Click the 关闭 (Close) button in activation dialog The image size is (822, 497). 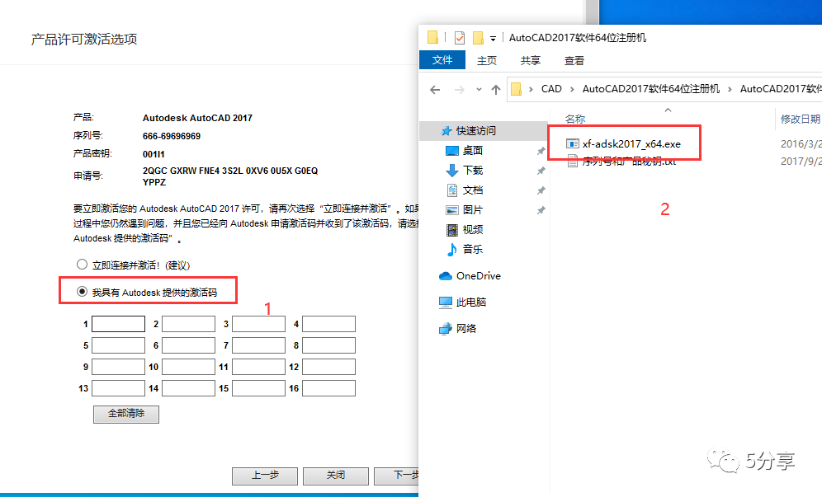click(x=336, y=476)
